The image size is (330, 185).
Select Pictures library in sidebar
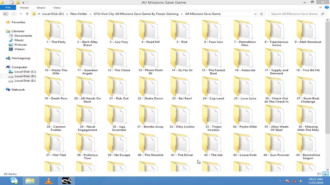coord(20,45)
